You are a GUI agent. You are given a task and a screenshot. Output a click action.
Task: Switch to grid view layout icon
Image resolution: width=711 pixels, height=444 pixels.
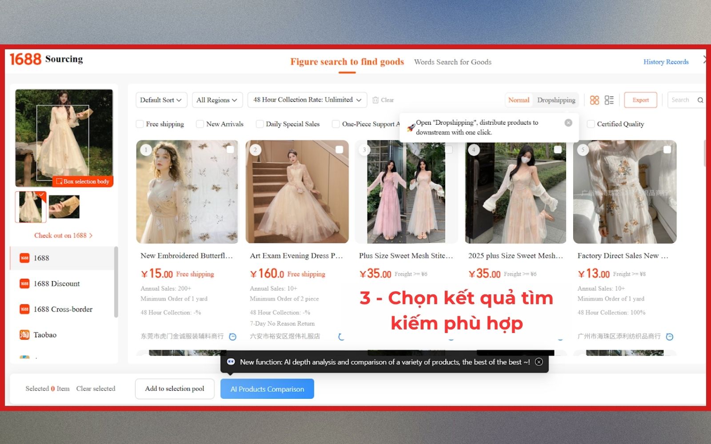point(594,100)
